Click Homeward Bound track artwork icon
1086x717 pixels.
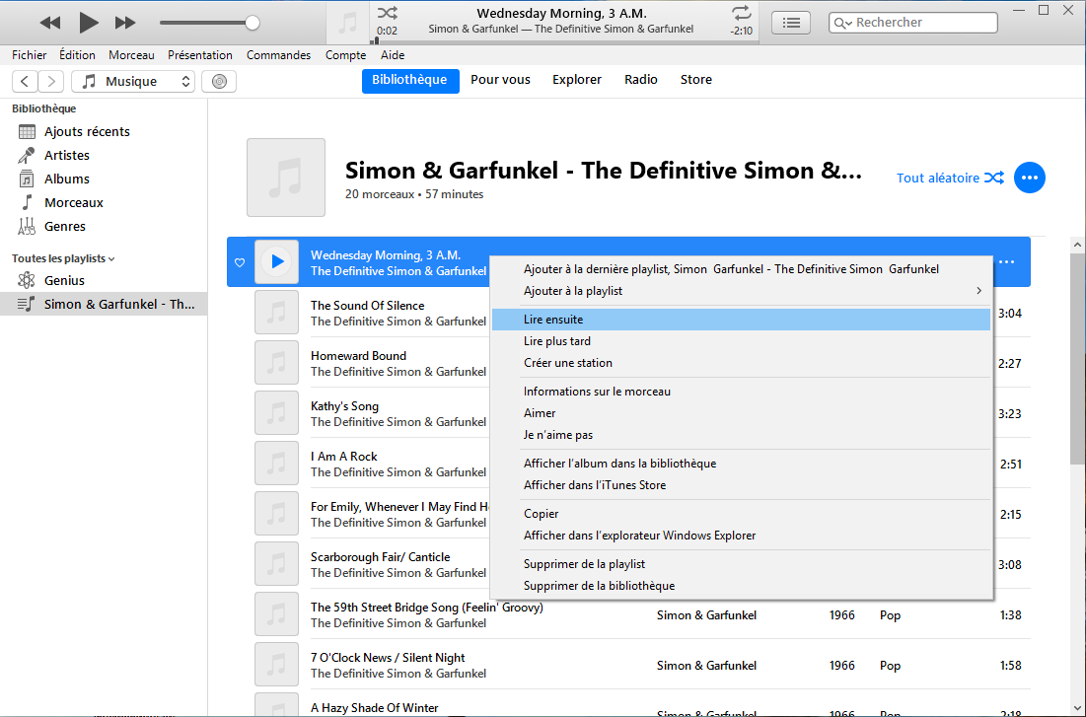[276, 362]
